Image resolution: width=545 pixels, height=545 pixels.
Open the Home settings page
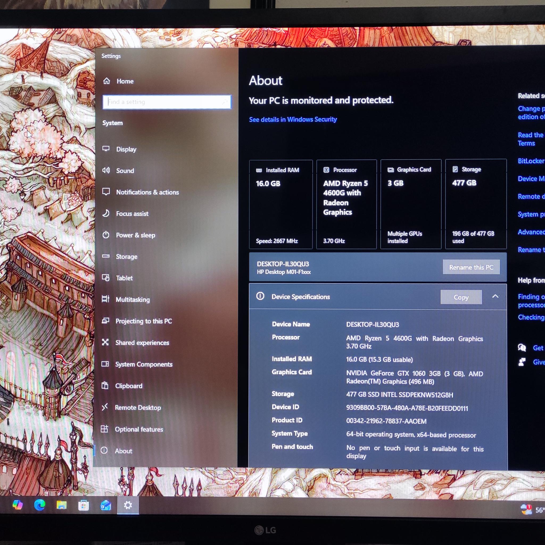(118, 81)
